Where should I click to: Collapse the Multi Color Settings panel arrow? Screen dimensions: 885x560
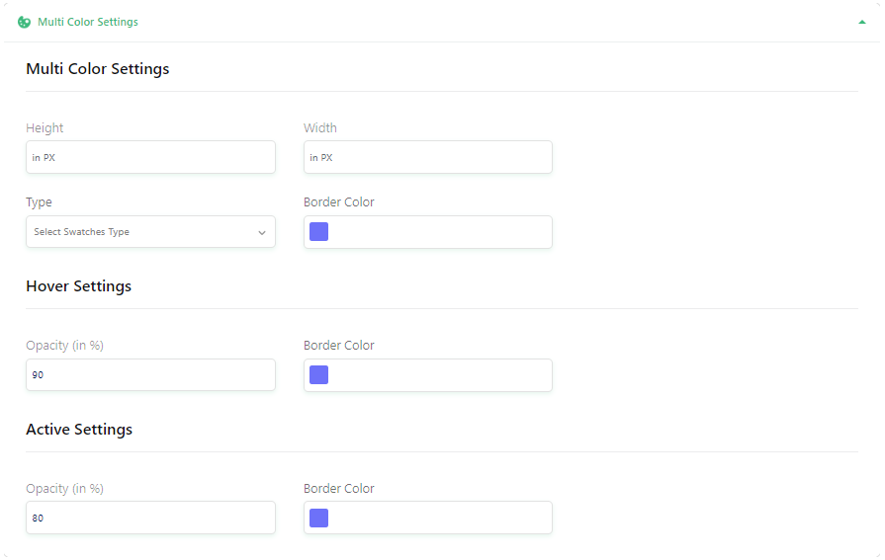coord(862,23)
